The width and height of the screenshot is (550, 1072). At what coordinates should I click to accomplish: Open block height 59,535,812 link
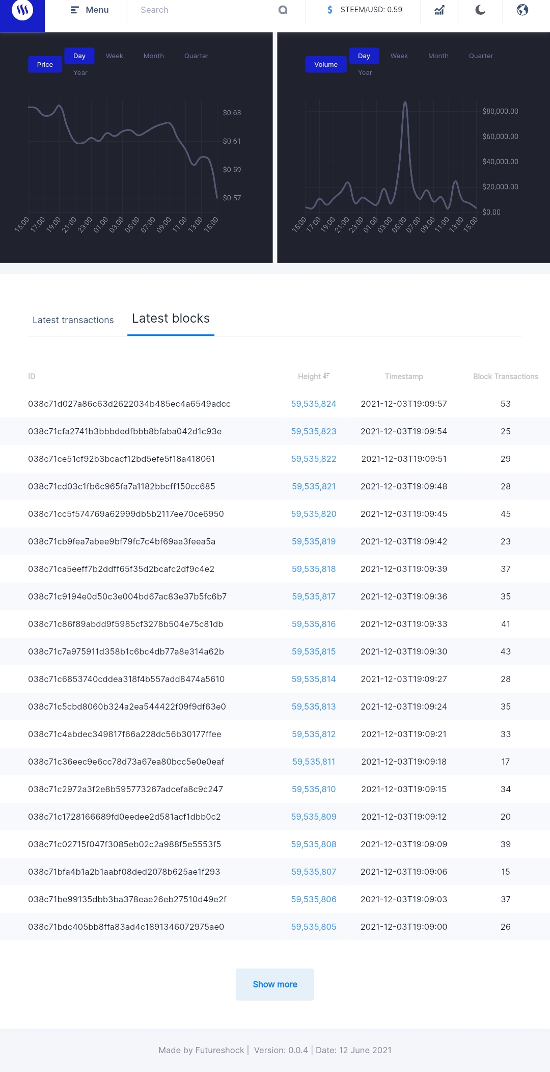pyautogui.click(x=314, y=734)
